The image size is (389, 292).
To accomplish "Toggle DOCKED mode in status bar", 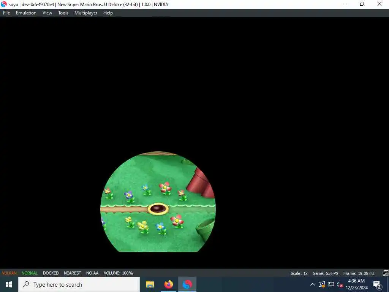I will pyautogui.click(x=51, y=273).
